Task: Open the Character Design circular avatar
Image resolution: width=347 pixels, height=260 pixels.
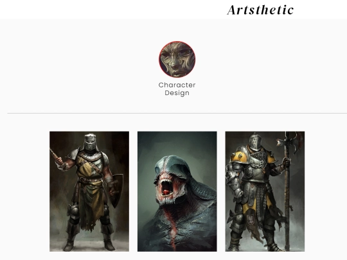Action: (x=177, y=59)
